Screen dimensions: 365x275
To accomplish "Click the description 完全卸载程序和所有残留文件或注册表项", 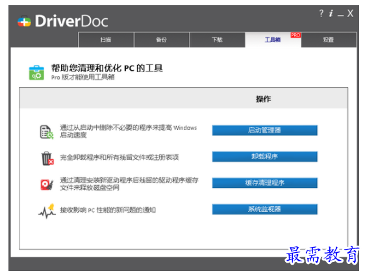I will click(x=120, y=157).
